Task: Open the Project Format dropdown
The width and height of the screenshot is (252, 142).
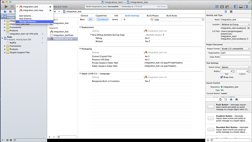Action: (x=235, y=49)
